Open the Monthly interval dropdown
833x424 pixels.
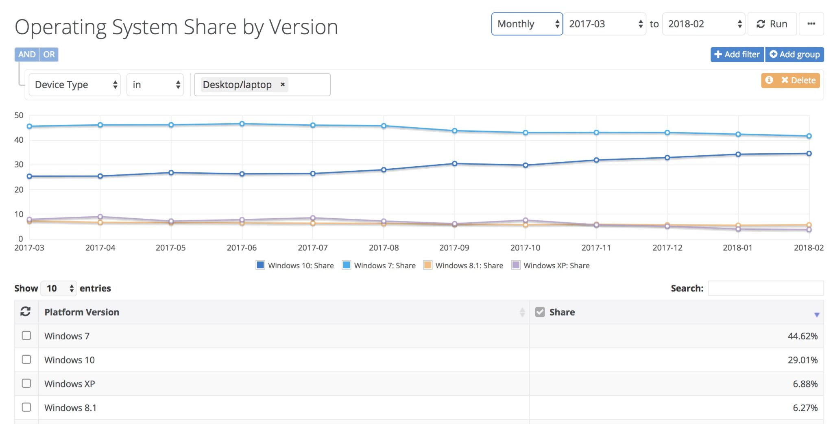click(x=527, y=24)
